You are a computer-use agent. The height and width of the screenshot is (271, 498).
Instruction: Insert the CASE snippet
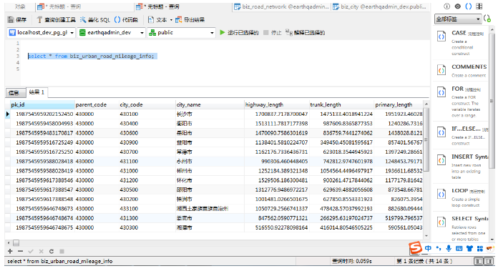point(461,43)
